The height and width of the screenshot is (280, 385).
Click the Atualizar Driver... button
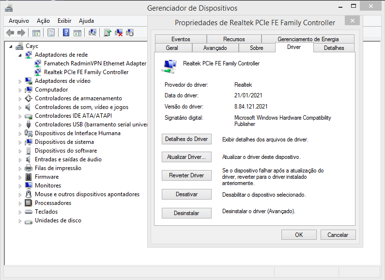(x=186, y=157)
